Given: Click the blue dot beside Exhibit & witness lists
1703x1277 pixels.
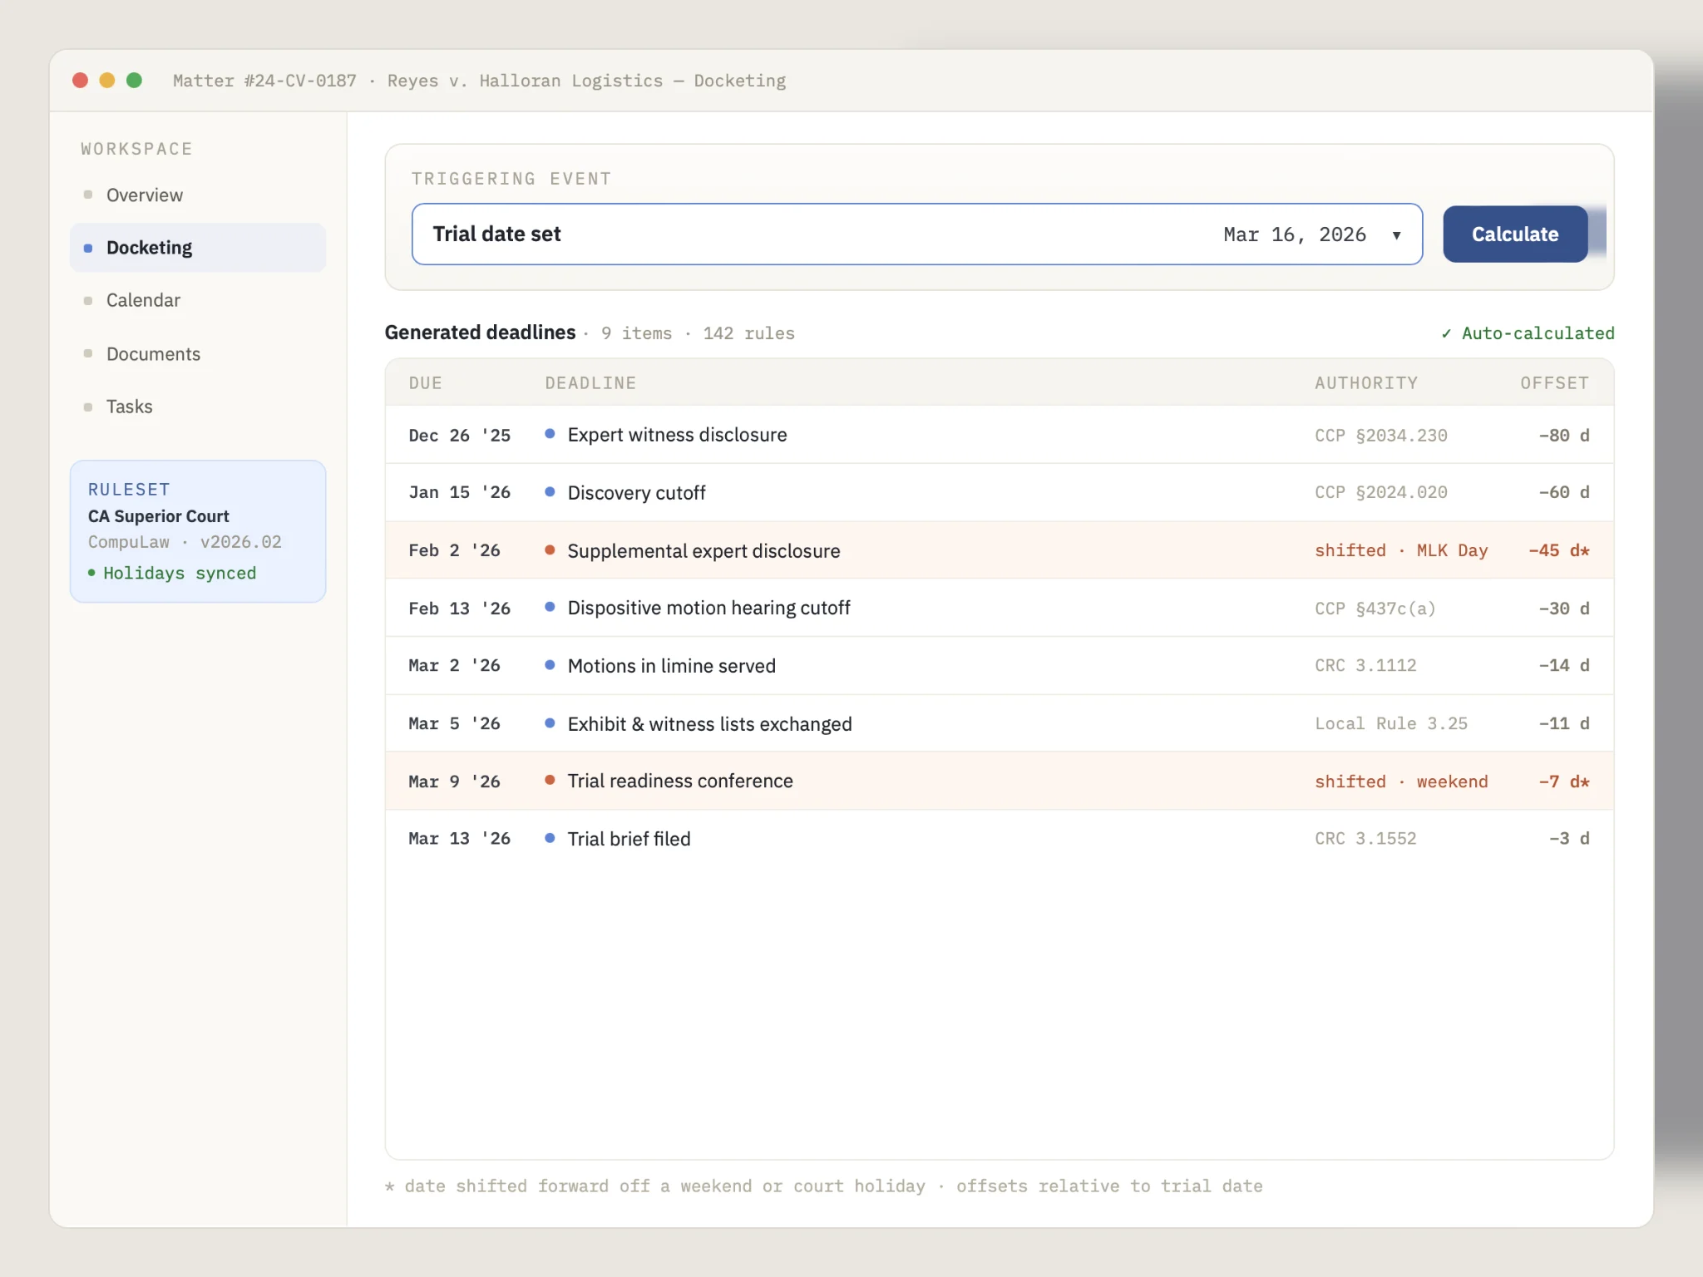Looking at the screenshot, I should (x=550, y=723).
